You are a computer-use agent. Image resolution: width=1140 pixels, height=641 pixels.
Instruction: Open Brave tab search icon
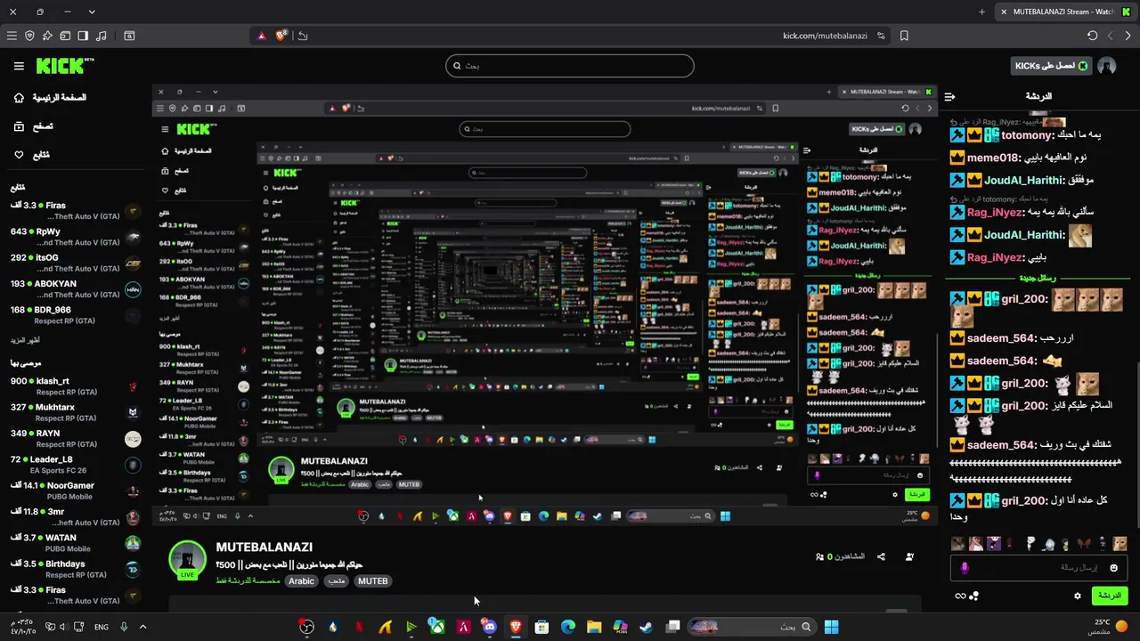129,36
